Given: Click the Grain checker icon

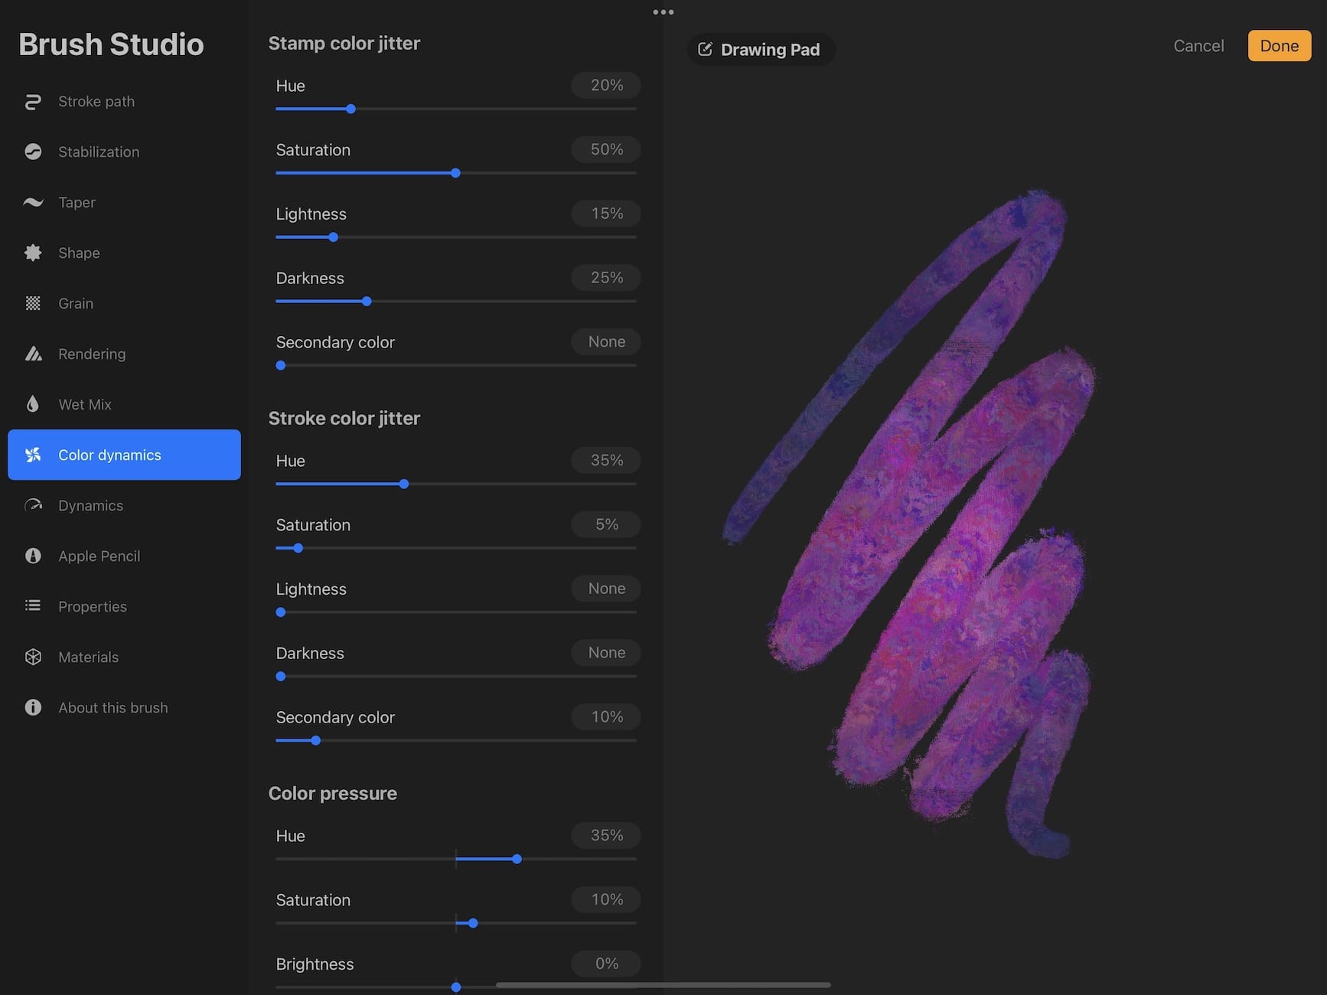Looking at the screenshot, I should pos(33,303).
